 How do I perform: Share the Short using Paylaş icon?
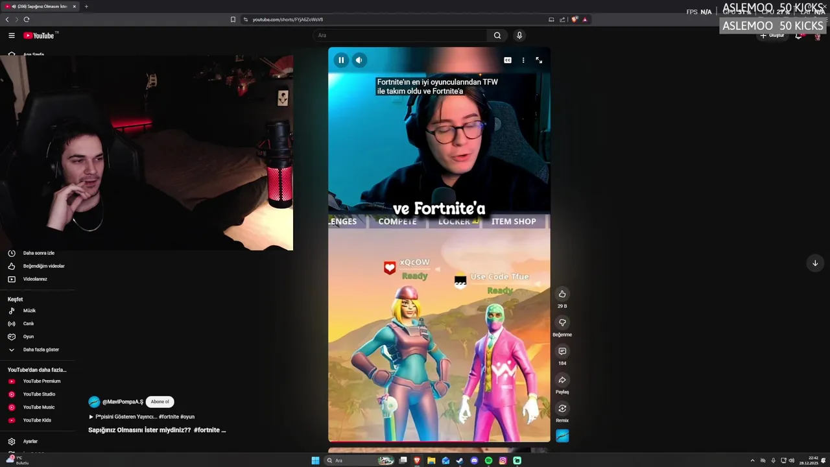[x=562, y=379]
